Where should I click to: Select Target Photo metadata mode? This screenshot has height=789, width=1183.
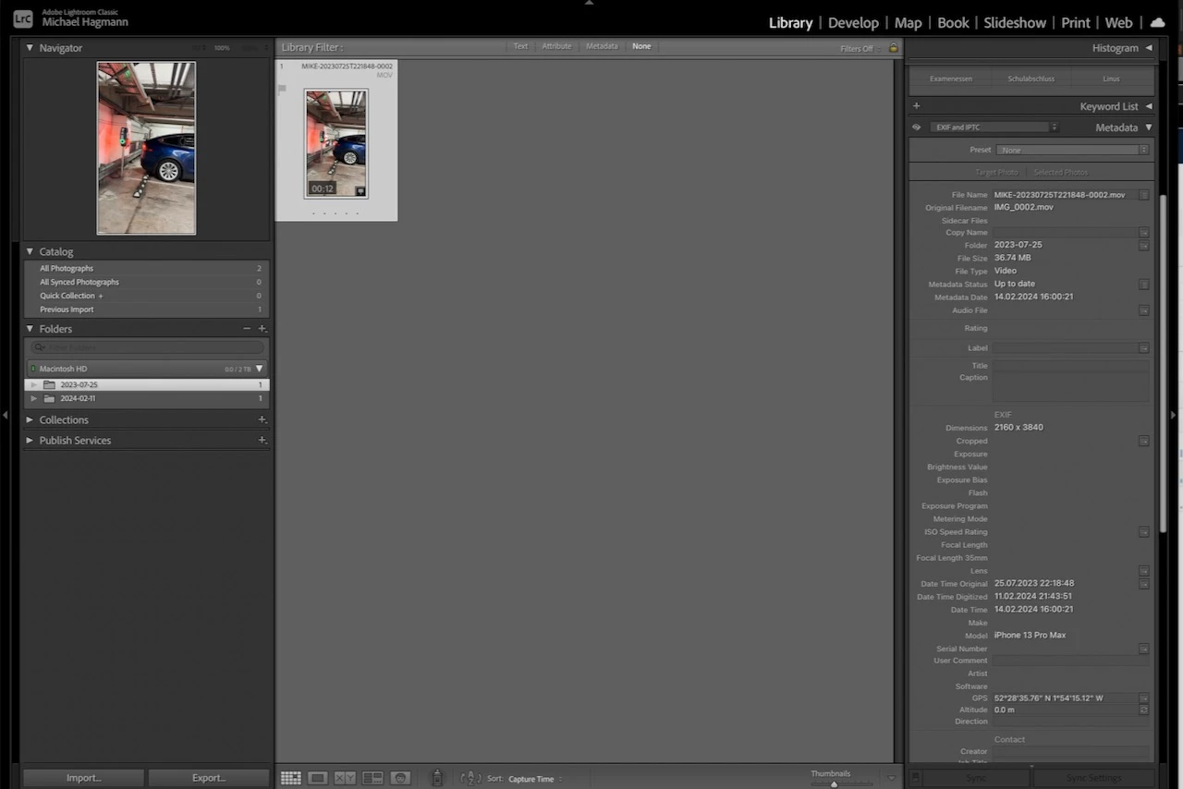pos(996,173)
